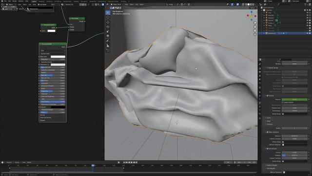This screenshot has height=176, width=312.
Task: Click the Play animation button
Action: [x=131, y=162]
